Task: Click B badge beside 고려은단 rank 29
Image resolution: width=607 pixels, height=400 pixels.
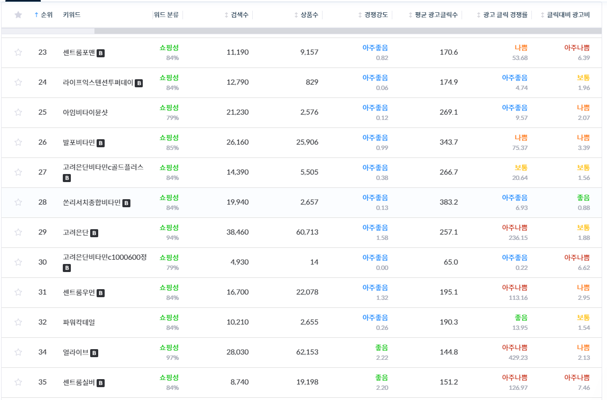Action: 94,233
